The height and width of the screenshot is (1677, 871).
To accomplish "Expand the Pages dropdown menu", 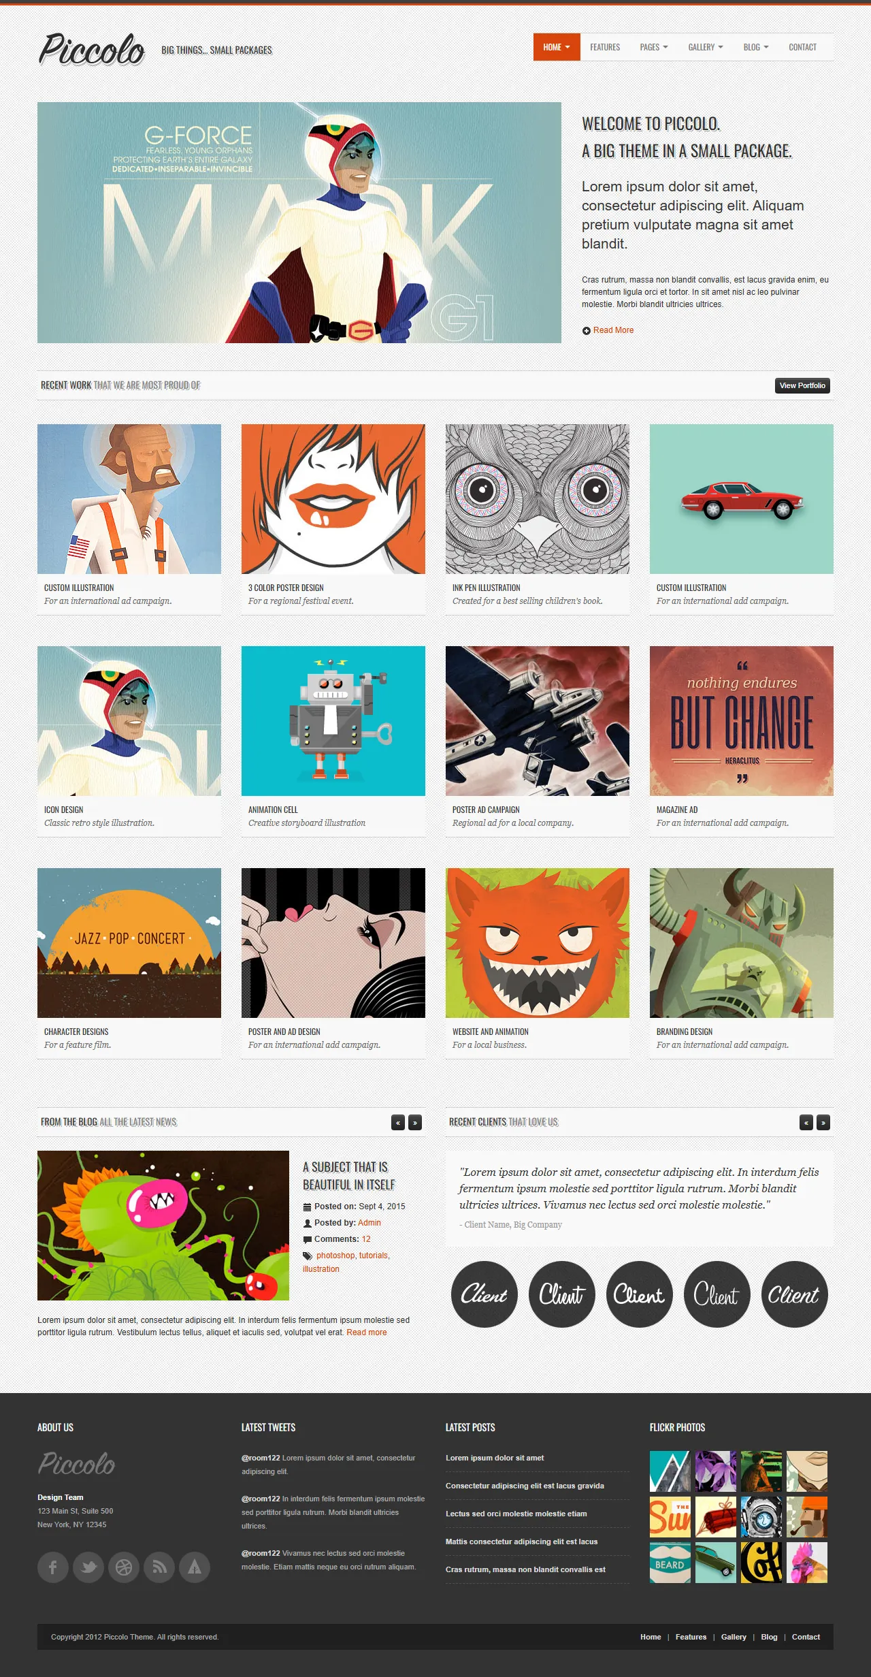I will [x=654, y=47].
